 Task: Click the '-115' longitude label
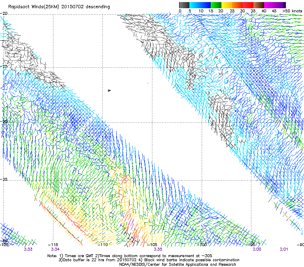point(53,244)
